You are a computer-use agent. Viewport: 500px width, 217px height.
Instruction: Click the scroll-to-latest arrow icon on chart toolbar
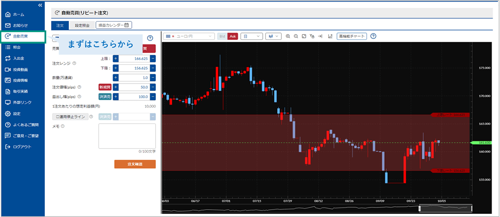(x=320, y=36)
